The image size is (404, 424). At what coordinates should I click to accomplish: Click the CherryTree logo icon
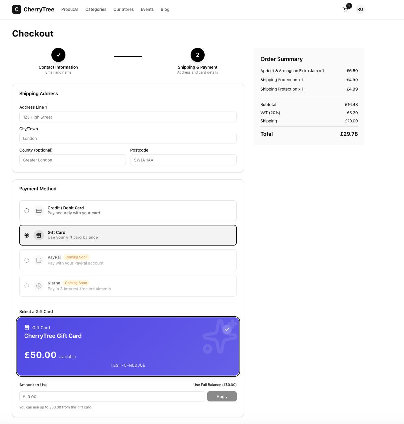pyautogui.click(x=16, y=9)
